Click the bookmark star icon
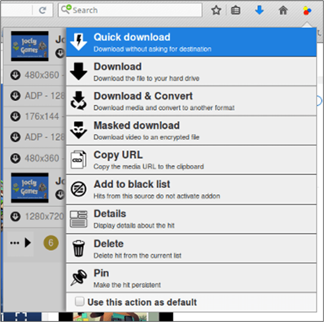Image resolution: width=324 pixels, height=322 pixels. pos(216,10)
